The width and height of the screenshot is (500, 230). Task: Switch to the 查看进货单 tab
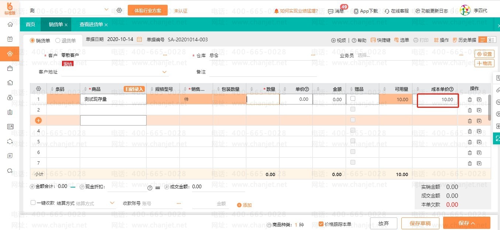(91, 25)
